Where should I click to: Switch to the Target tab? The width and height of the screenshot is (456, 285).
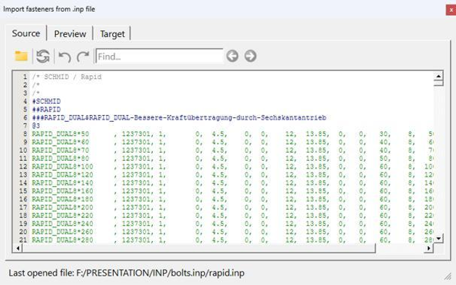[112, 33]
